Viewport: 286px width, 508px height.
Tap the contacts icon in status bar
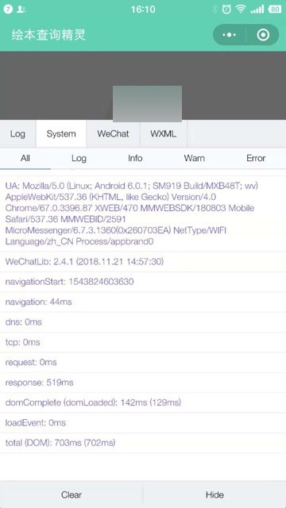tap(21, 9)
